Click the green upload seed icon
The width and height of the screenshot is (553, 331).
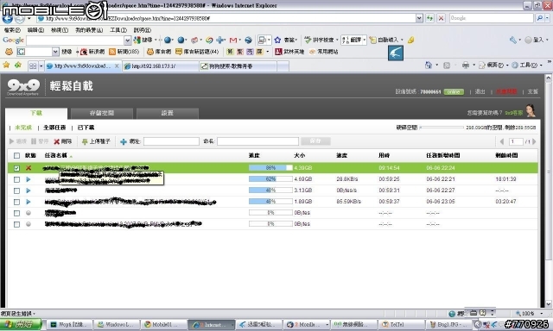[85, 141]
